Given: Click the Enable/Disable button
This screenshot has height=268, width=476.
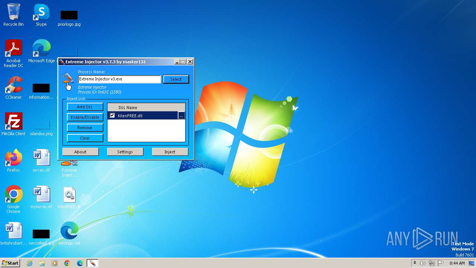Looking at the screenshot, I should tap(85, 117).
